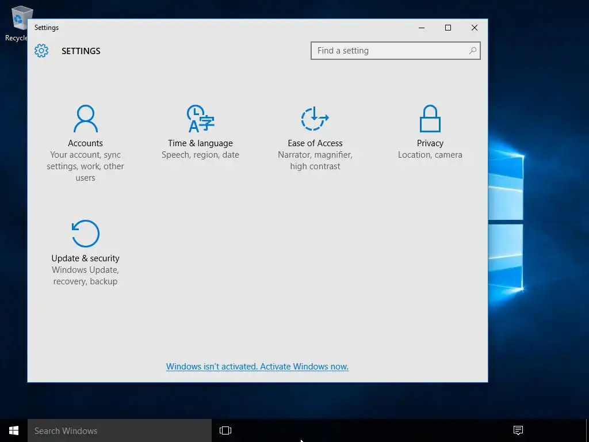The width and height of the screenshot is (589, 442).
Task: Click 'Speech, region, date' description
Action: (200, 155)
